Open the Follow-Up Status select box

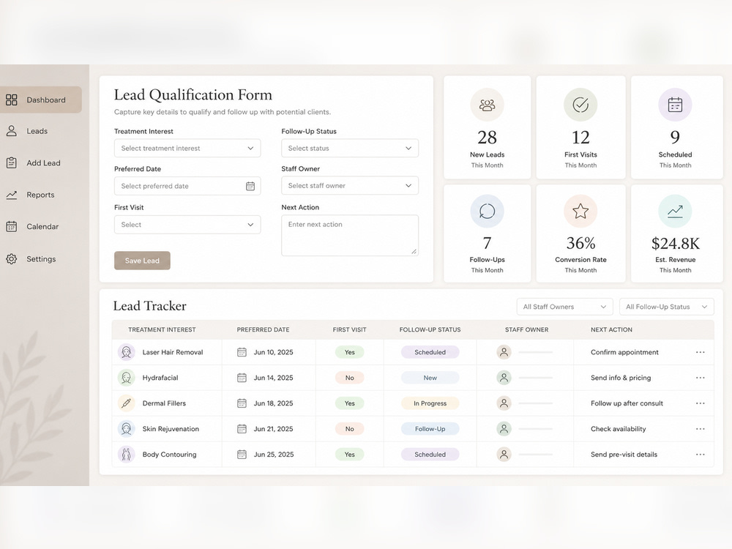[x=350, y=148]
